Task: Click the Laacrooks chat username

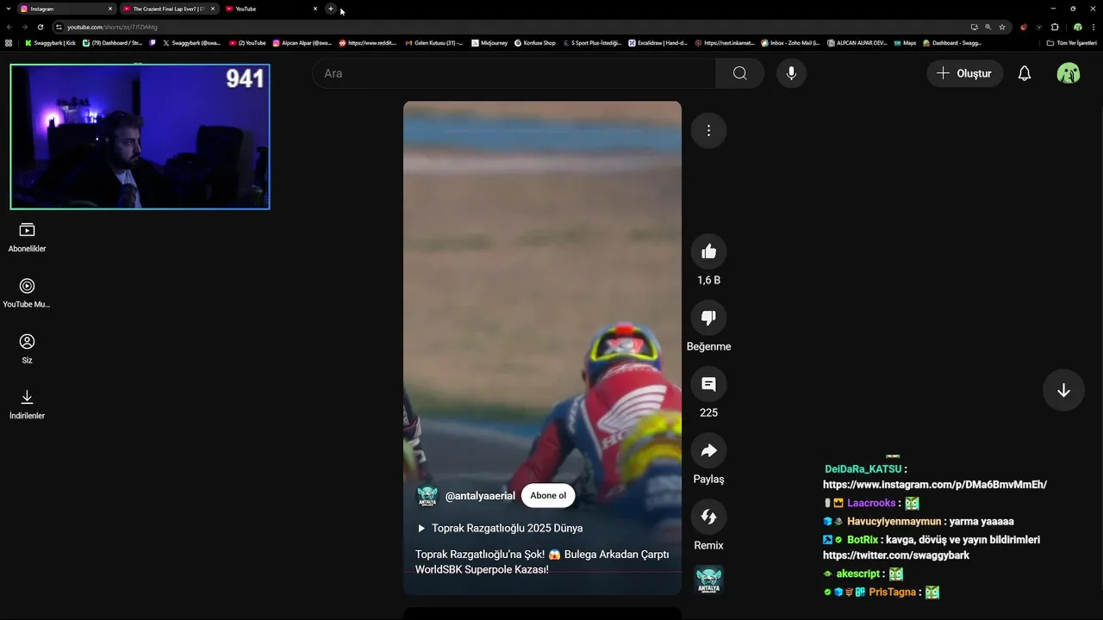Action: pos(871,503)
